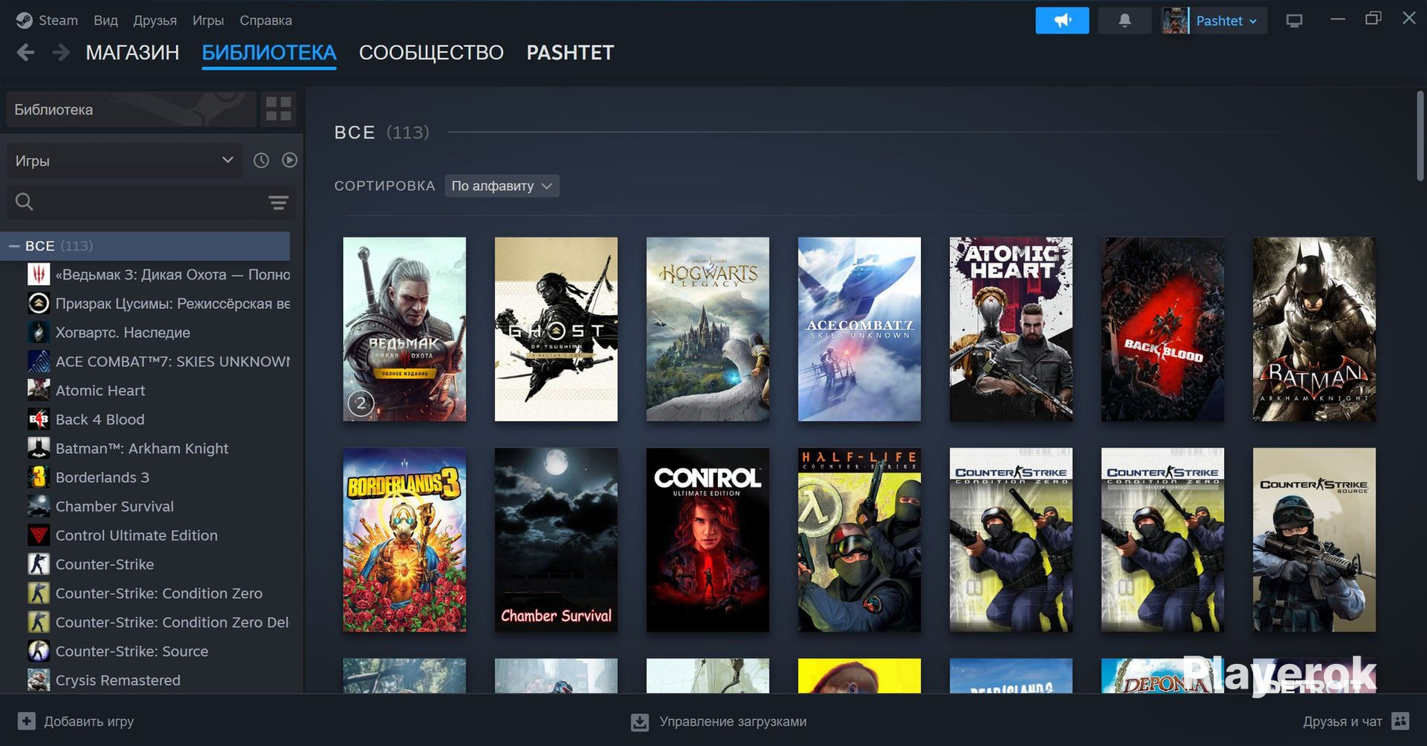This screenshot has width=1427, height=746.
Task: Open Friends and chat icon
Action: click(1401, 721)
